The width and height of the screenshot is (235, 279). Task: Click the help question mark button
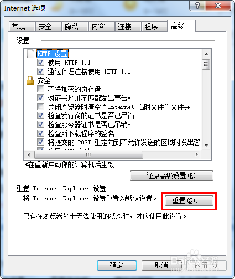(x=197, y=6)
